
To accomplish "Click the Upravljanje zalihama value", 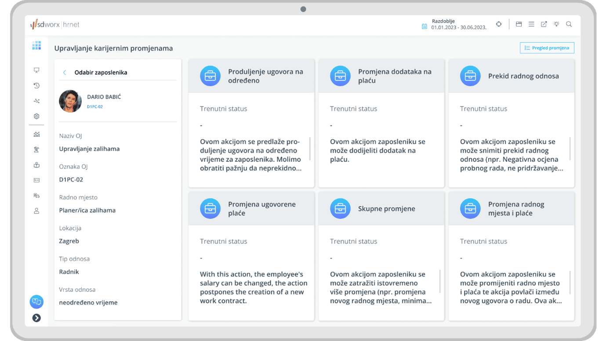I will (x=89, y=149).
